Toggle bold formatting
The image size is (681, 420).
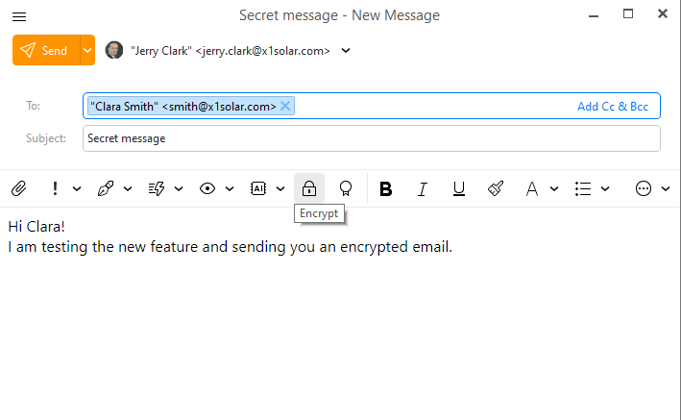(x=385, y=189)
